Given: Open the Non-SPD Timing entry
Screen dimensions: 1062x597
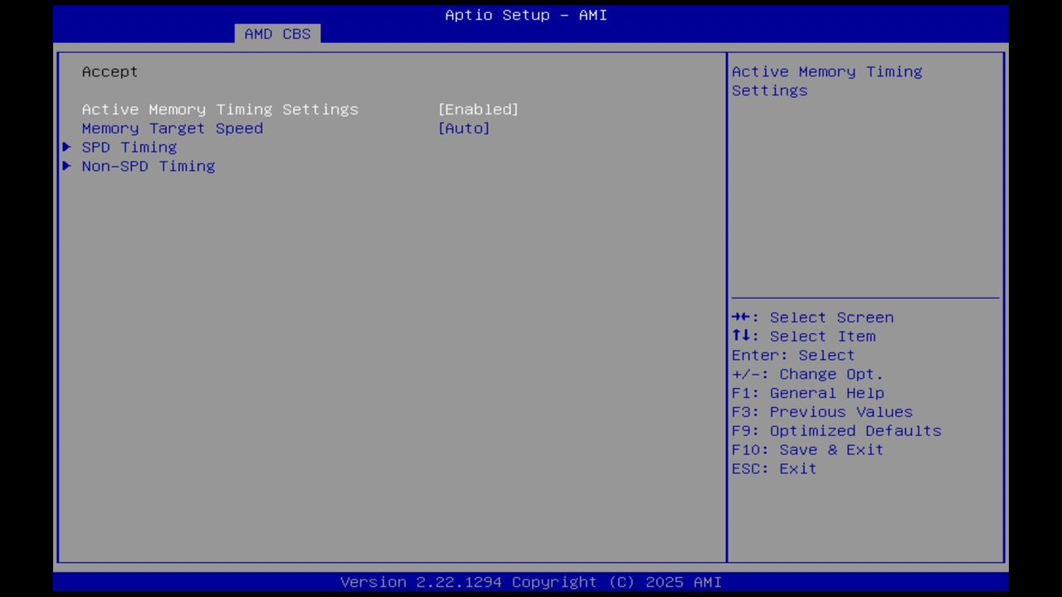Looking at the screenshot, I should (x=148, y=166).
